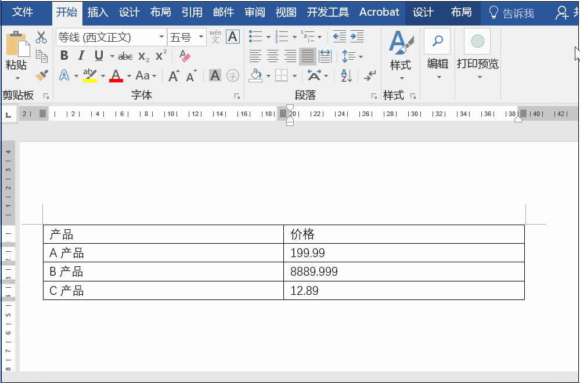The image size is (580, 383).
Task: Align text right
Action: 290,56
